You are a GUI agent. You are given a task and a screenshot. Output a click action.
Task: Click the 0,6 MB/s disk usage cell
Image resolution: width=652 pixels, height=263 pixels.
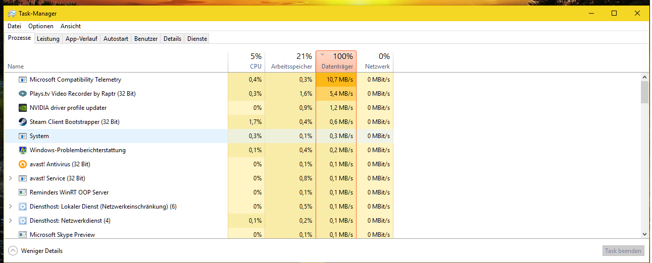[x=336, y=122]
